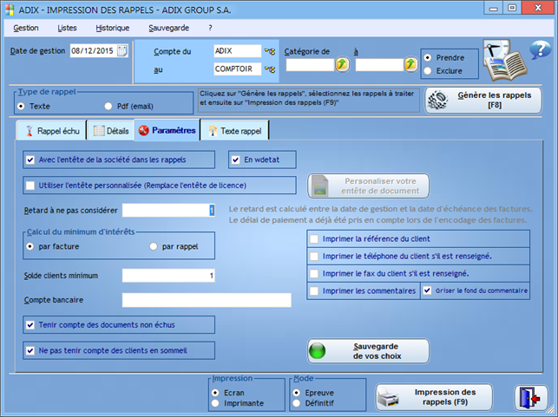Image resolution: width=558 pixels, height=417 pixels.
Task: Open the Historique menu
Action: pyautogui.click(x=113, y=28)
